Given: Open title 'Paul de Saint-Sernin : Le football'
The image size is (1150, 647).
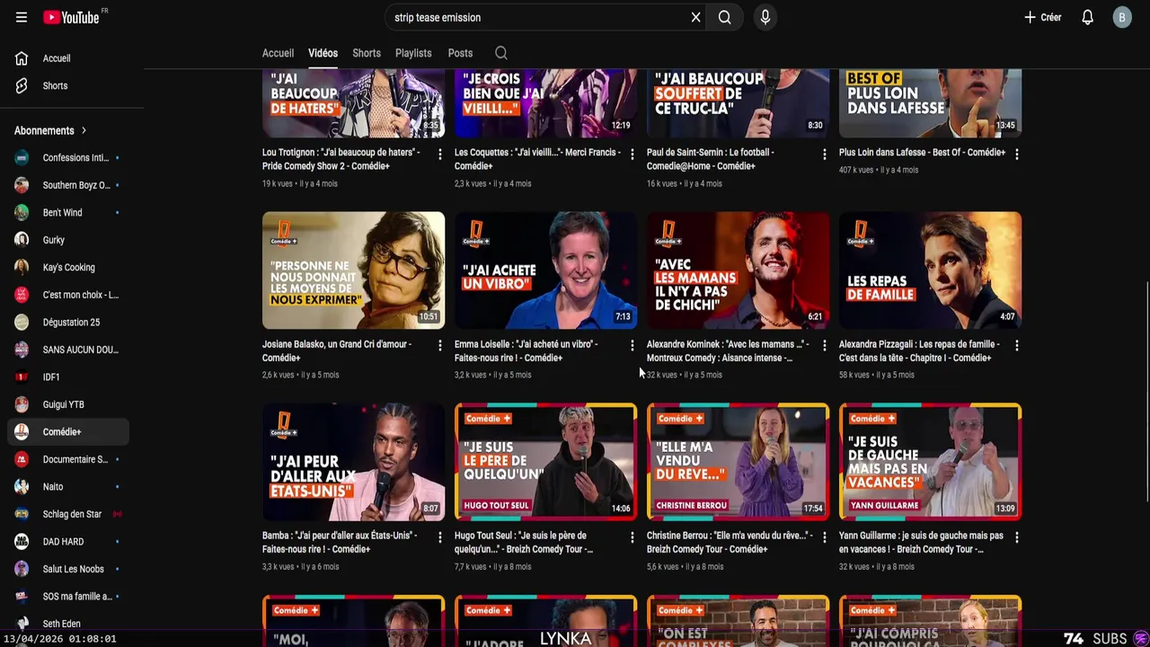Looking at the screenshot, I should [711, 159].
